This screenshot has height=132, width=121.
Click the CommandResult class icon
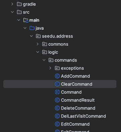point(57,100)
